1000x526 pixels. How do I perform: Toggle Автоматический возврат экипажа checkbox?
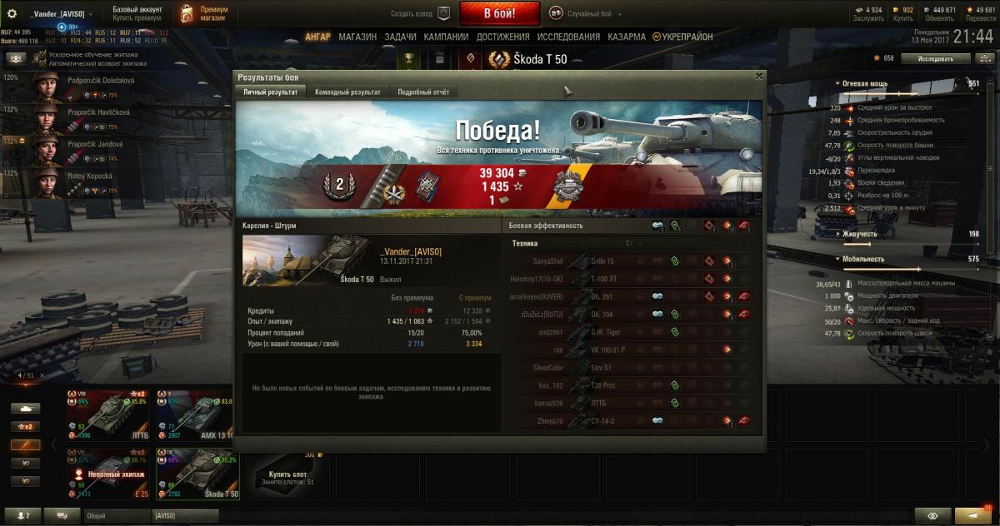click(42, 63)
